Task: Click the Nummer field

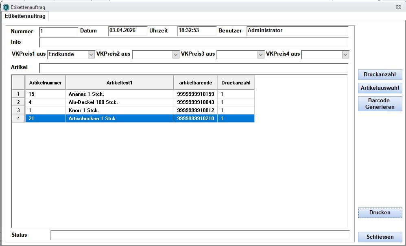Action: click(x=59, y=31)
